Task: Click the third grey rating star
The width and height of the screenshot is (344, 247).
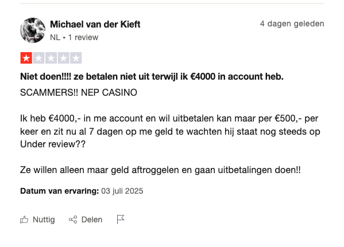Action: (51, 58)
